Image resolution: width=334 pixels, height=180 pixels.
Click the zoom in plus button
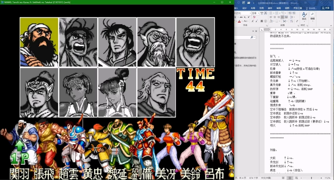pos(321,178)
